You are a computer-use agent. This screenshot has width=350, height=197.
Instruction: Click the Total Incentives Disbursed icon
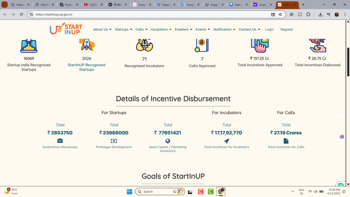point(318,45)
